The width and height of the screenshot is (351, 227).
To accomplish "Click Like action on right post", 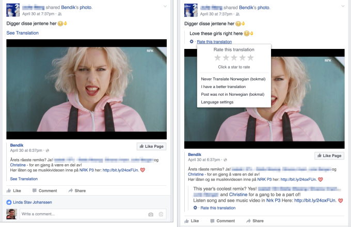I will 192,221.
